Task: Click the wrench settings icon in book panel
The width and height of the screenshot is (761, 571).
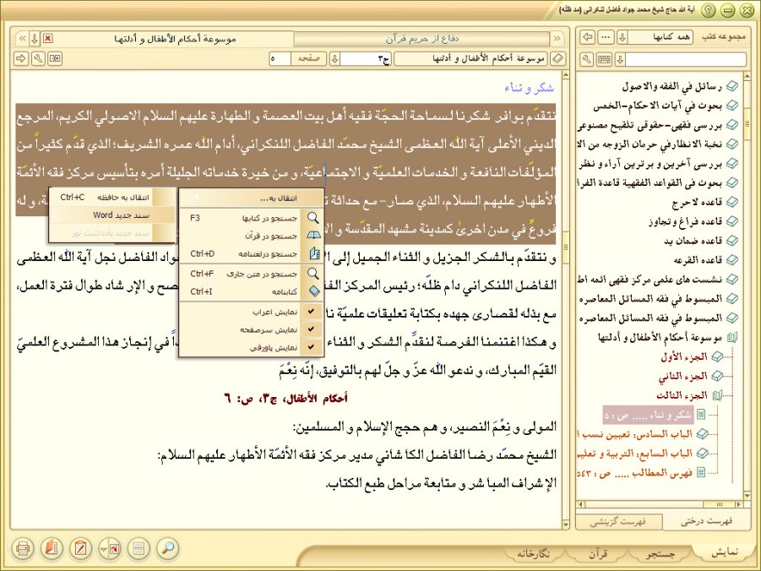Action: point(588,59)
